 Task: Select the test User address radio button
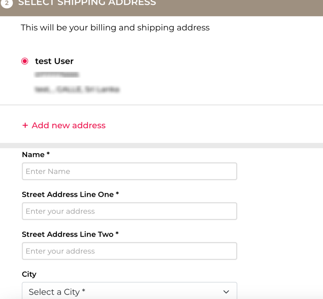coord(25,61)
